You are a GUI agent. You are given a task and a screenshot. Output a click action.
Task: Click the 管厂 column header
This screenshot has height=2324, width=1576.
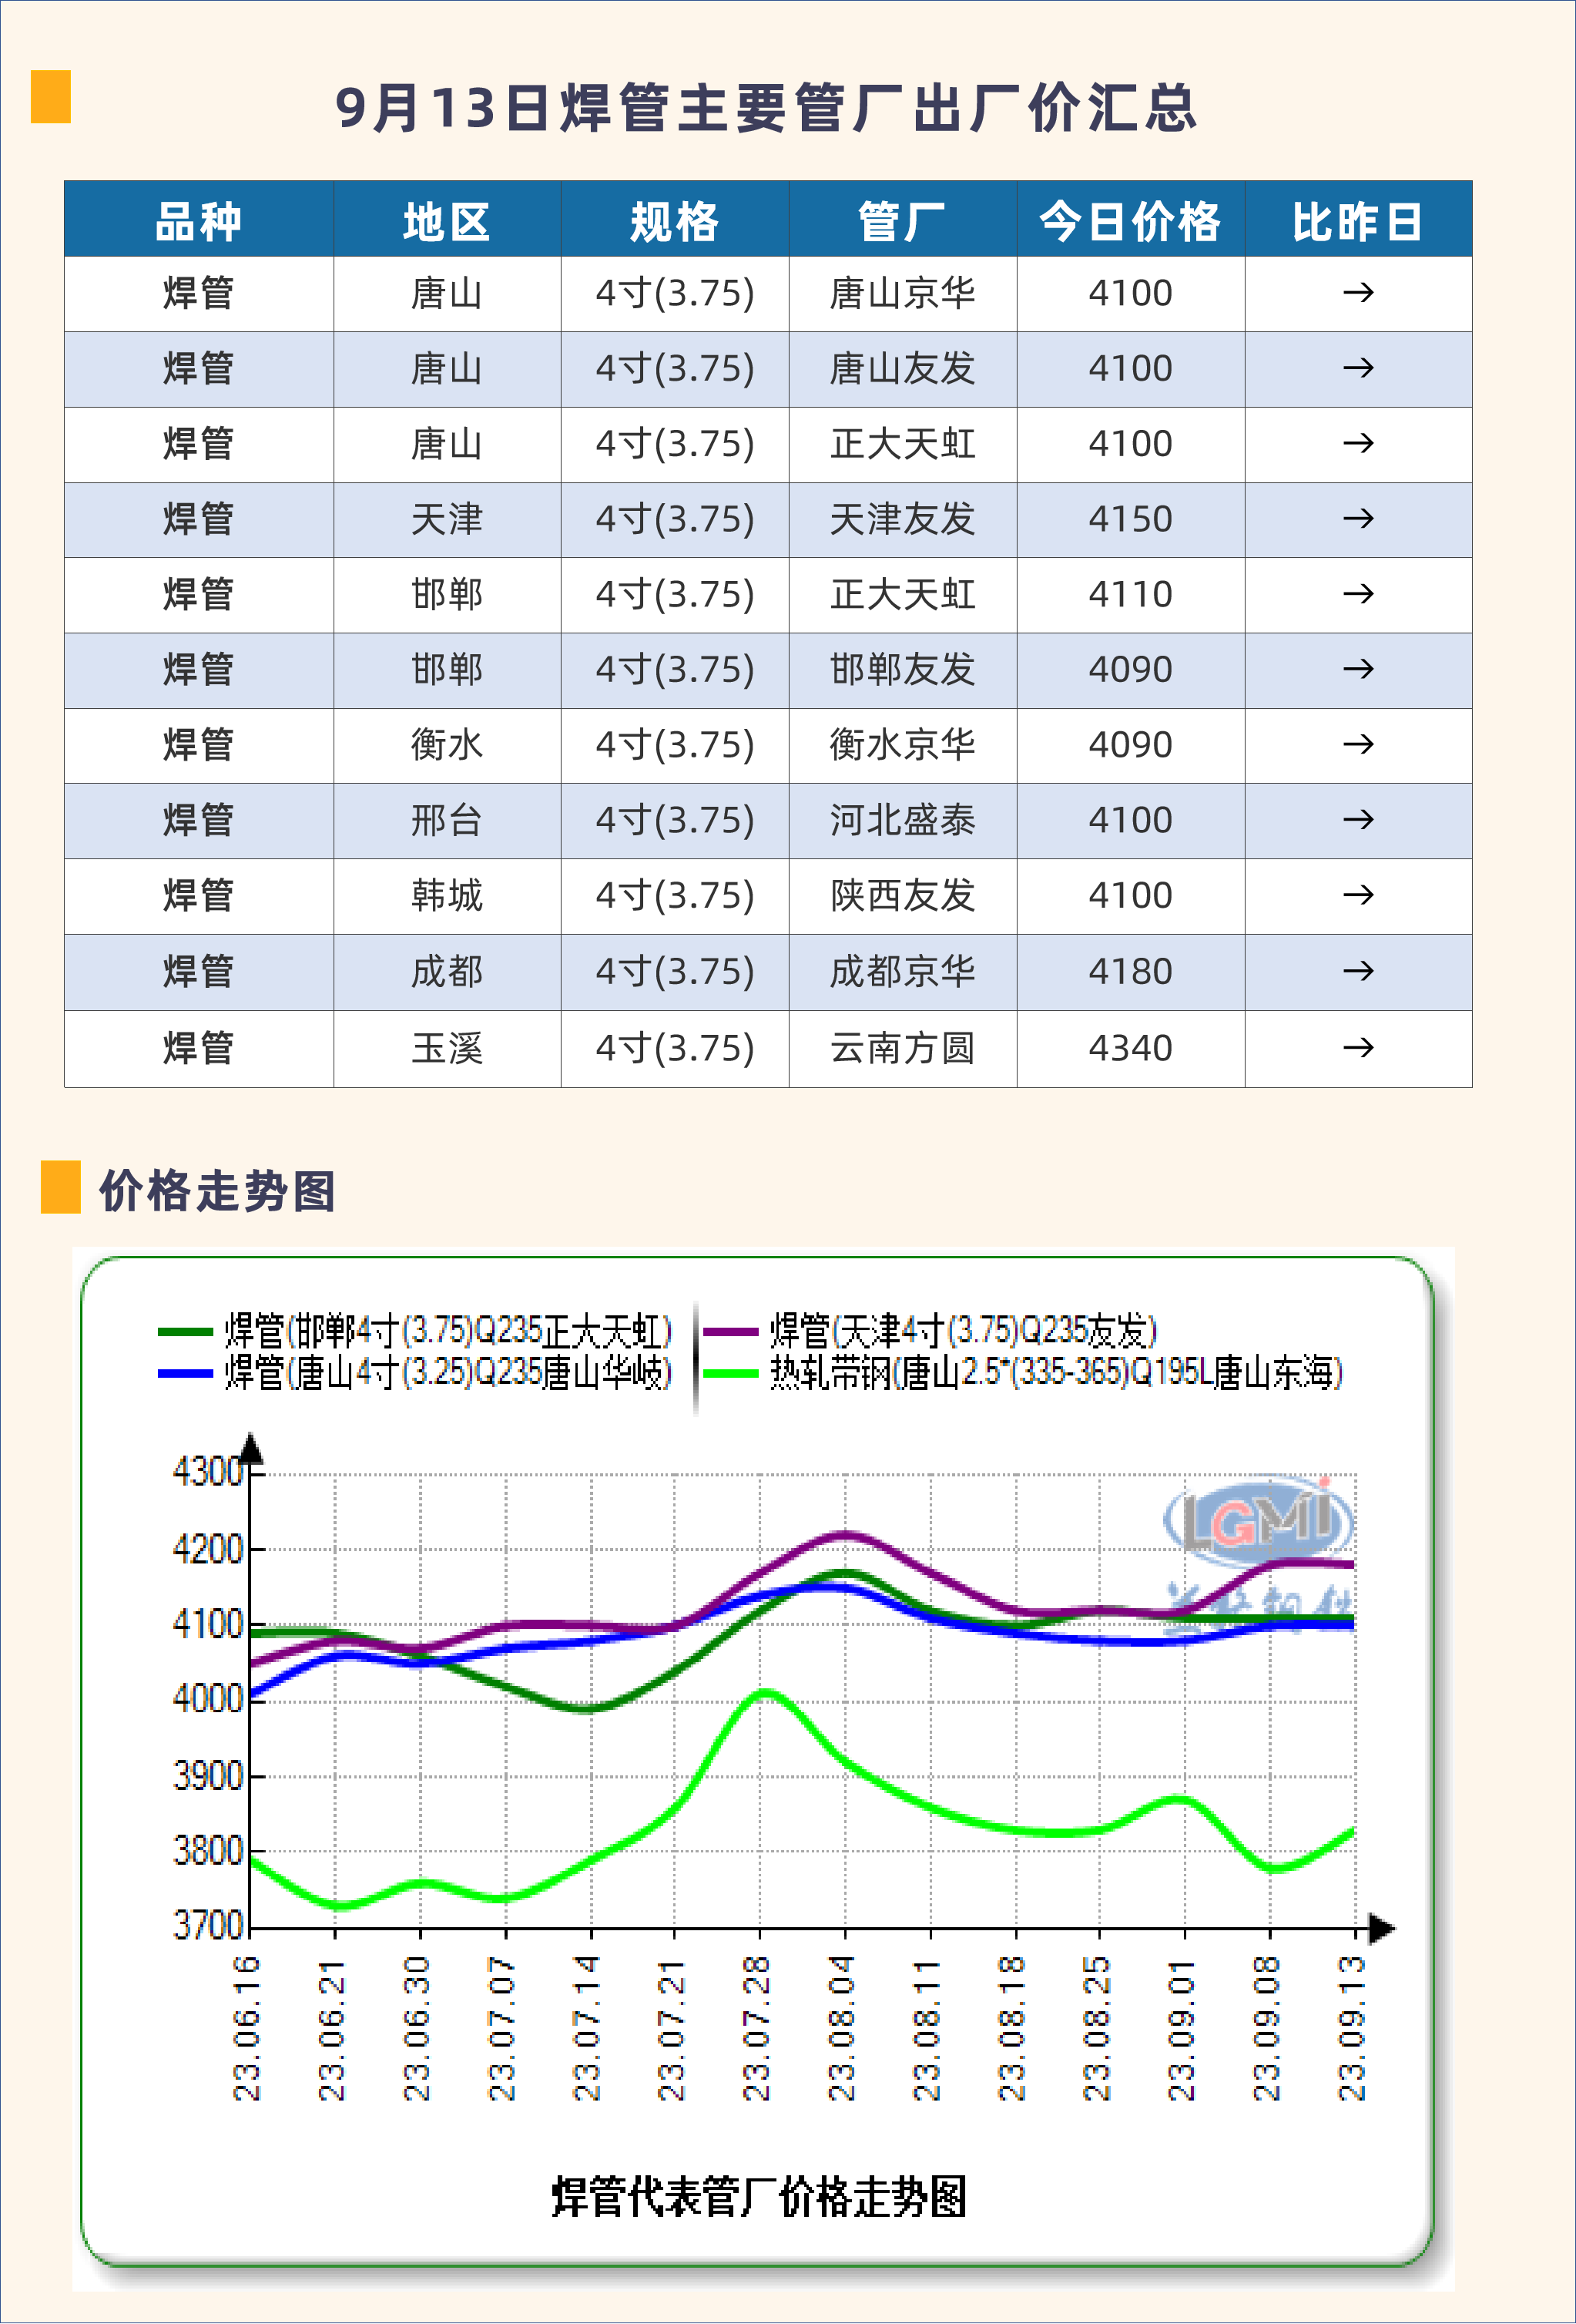(901, 221)
